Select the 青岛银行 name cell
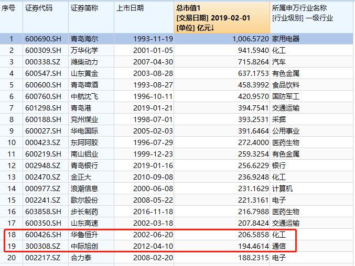 point(91,165)
